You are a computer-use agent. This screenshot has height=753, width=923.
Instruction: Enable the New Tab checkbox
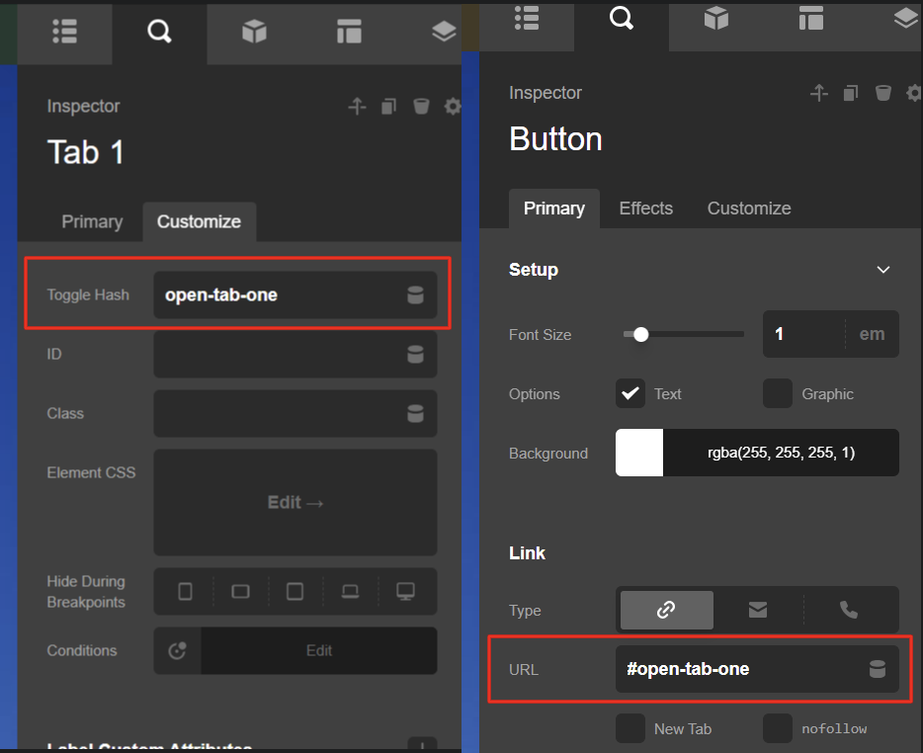point(630,728)
